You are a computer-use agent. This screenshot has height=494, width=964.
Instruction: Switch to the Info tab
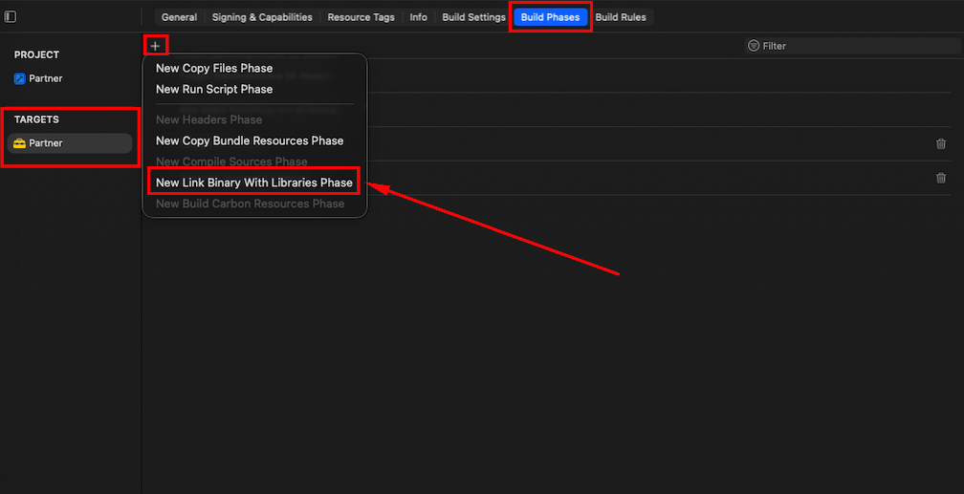point(418,17)
